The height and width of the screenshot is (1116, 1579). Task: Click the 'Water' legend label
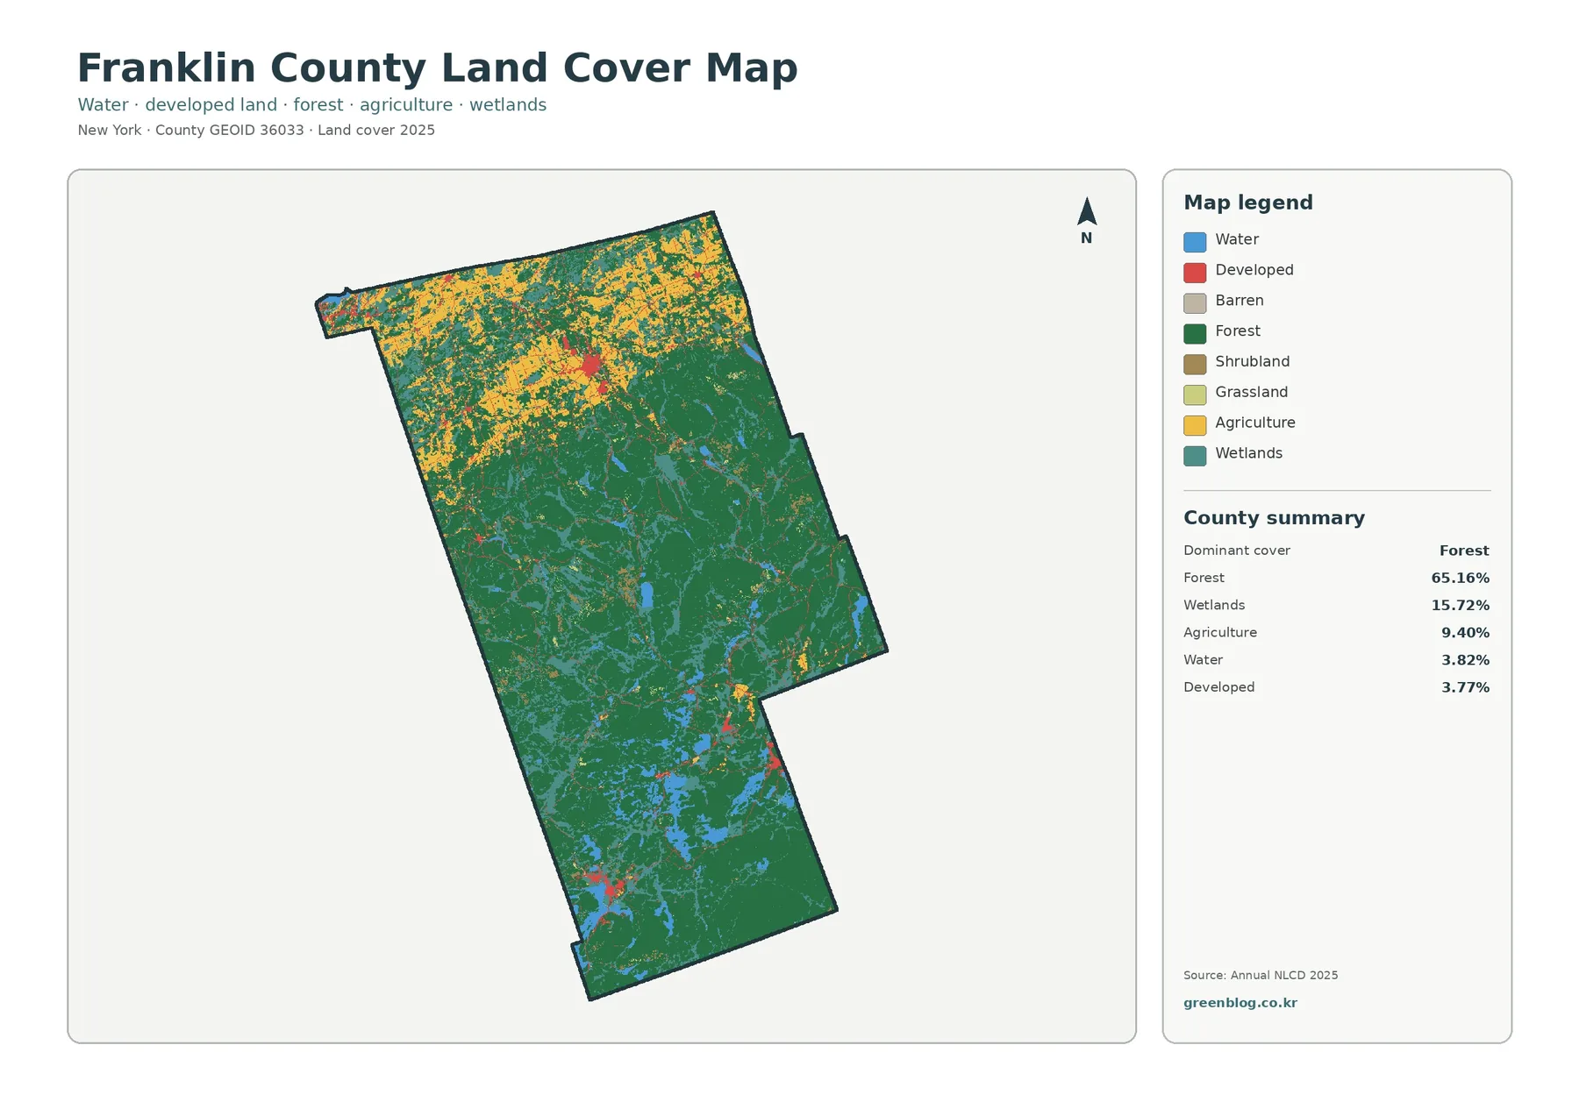(x=1236, y=239)
